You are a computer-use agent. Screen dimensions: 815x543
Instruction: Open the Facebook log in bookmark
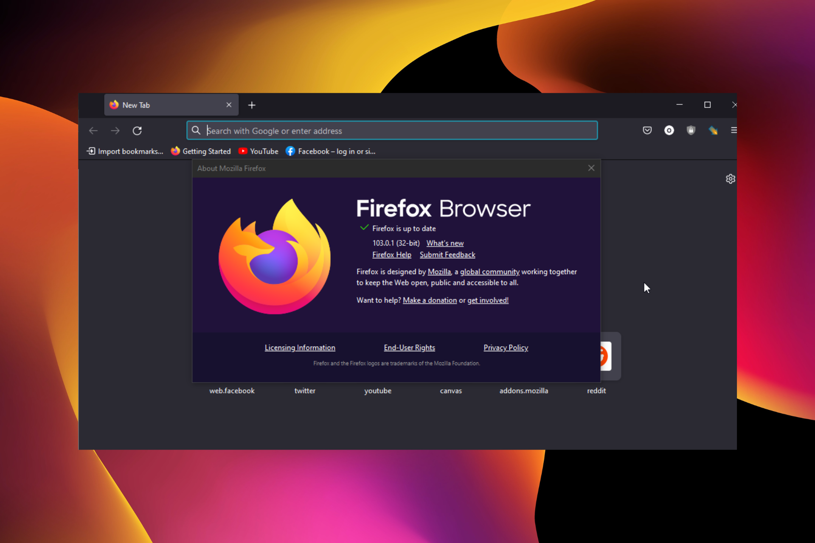coord(331,151)
